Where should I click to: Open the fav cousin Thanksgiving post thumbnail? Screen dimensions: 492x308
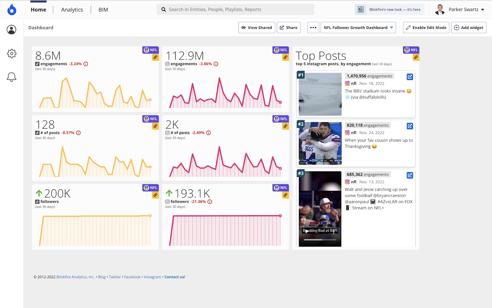coord(320,143)
